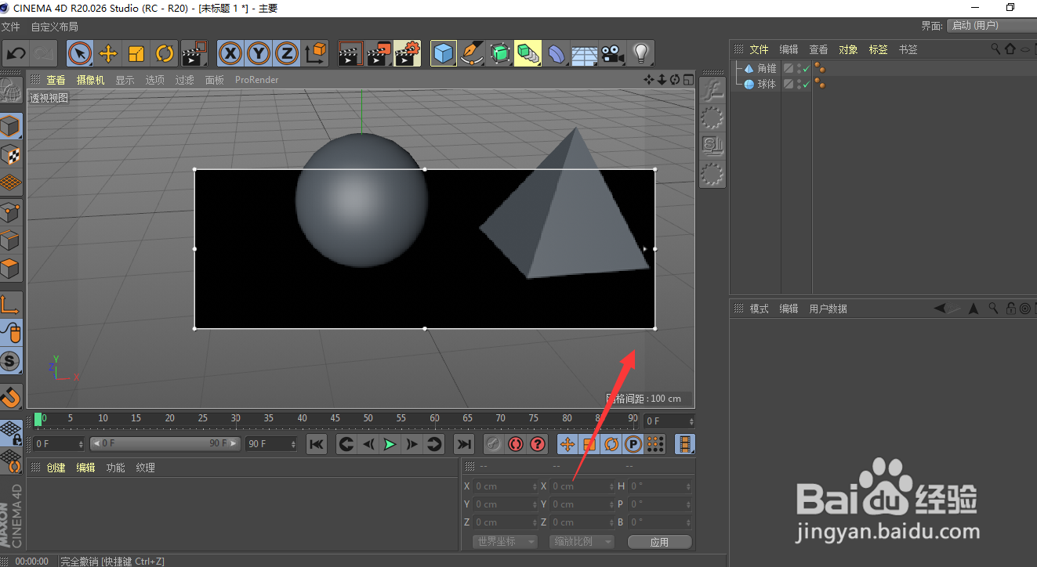Open the 自定义布局 menu
The height and width of the screenshot is (567, 1037).
(54, 27)
